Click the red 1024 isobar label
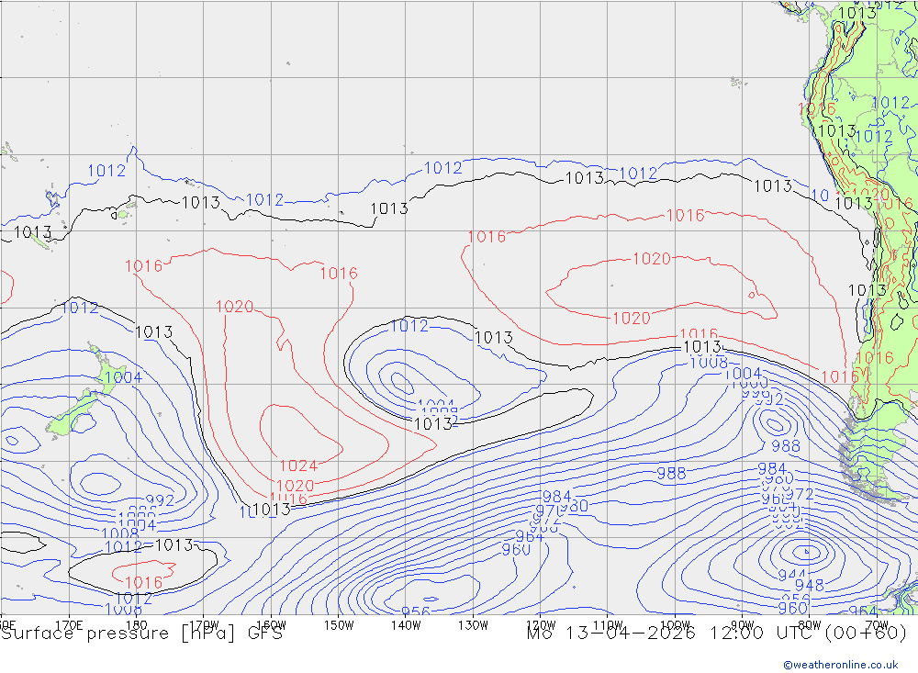The width and height of the screenshot is (918, 673). click(298, 465)
